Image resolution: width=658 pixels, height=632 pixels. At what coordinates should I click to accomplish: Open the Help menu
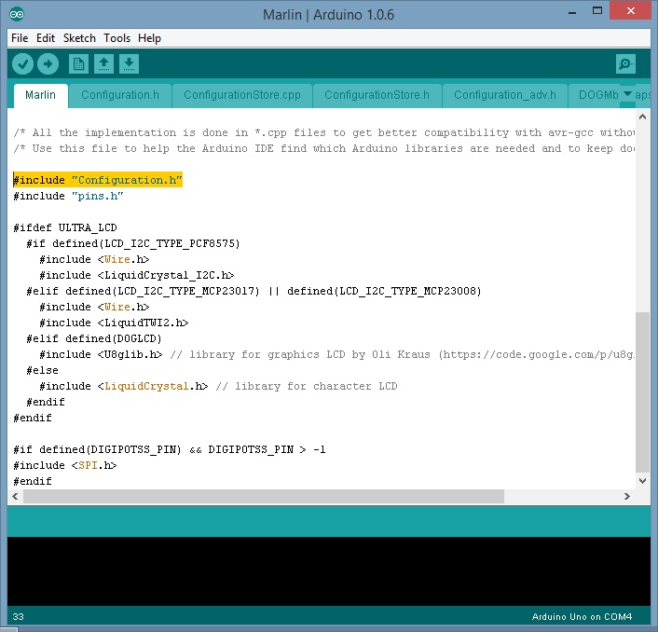tap(149, 38)
